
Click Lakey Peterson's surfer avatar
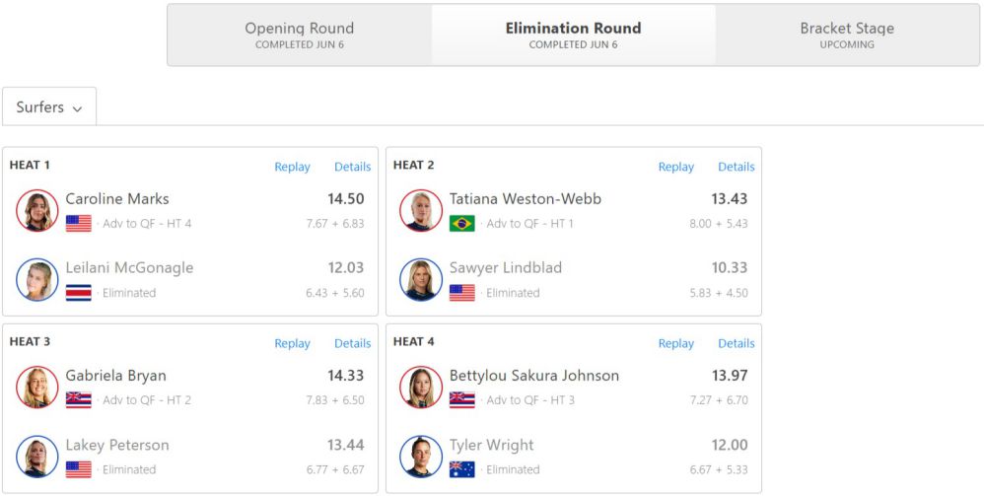pos(37,457)
